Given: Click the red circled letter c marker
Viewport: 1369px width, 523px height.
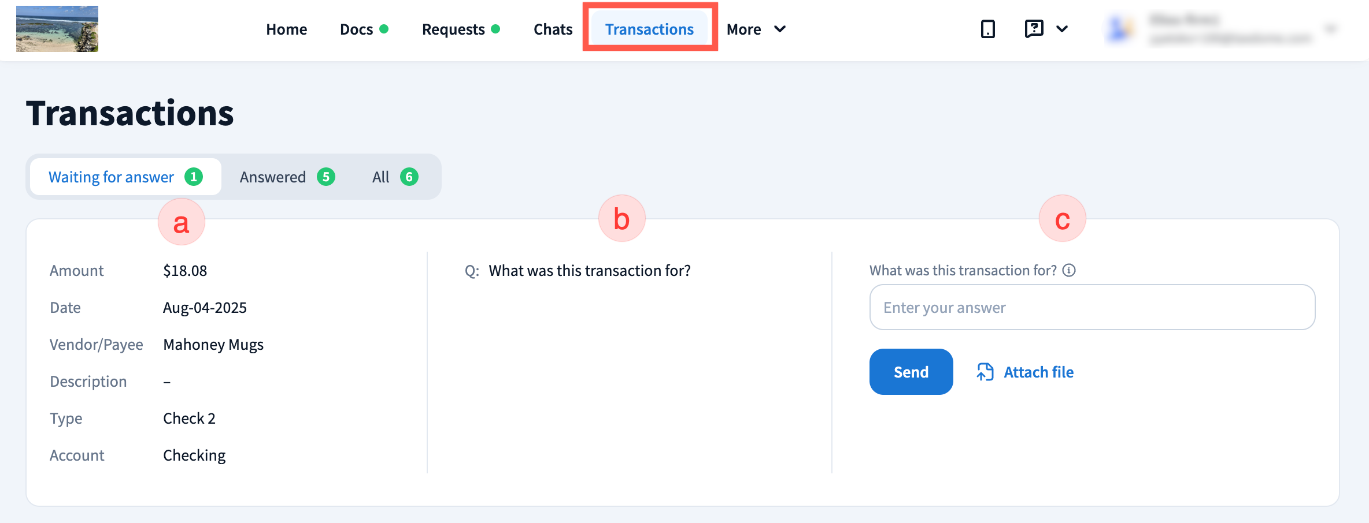Looking at the screenshot, I should coord(1062,219).
